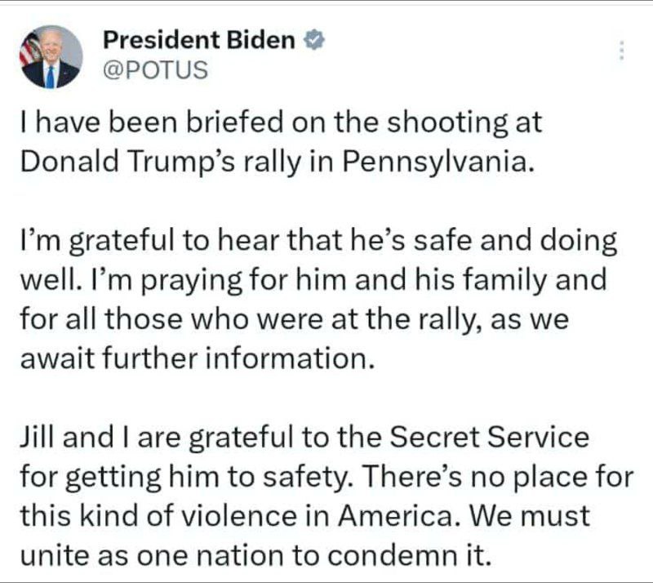Screen dimensions: 653x583
Task: Select the line starting "Jill and I are grateful"
Action: click(303, 438)
